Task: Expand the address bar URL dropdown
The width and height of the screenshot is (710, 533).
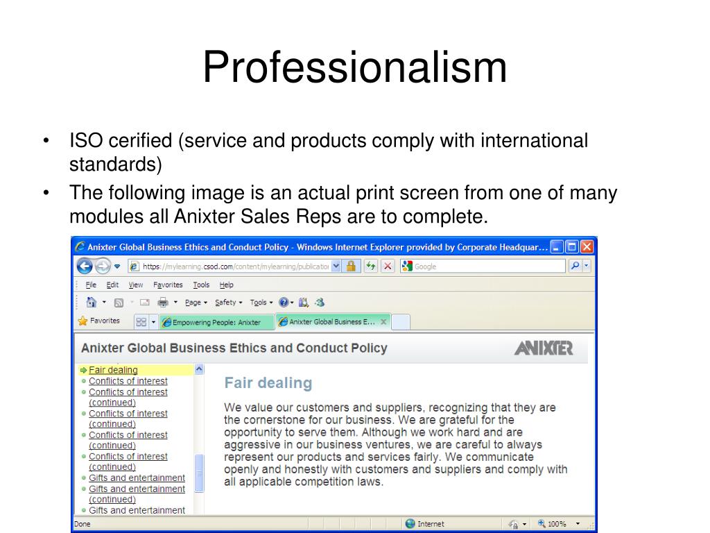Action: click(x=336, y=266)
